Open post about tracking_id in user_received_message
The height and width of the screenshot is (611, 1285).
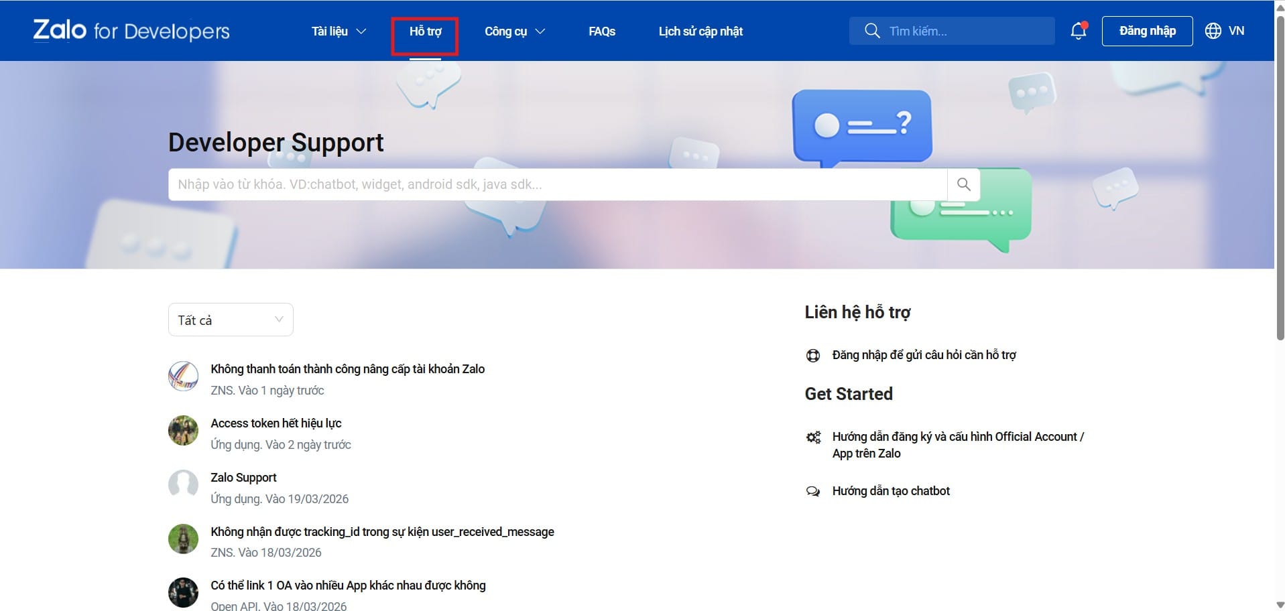(x=382, y=532)
